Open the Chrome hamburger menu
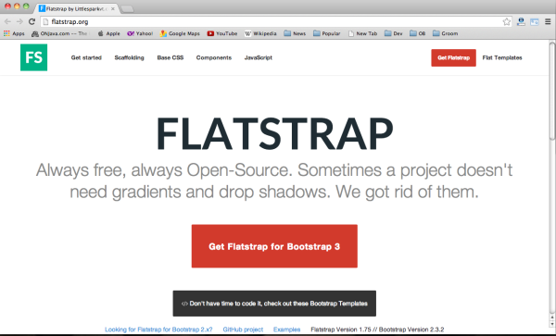 click(548, 21)
